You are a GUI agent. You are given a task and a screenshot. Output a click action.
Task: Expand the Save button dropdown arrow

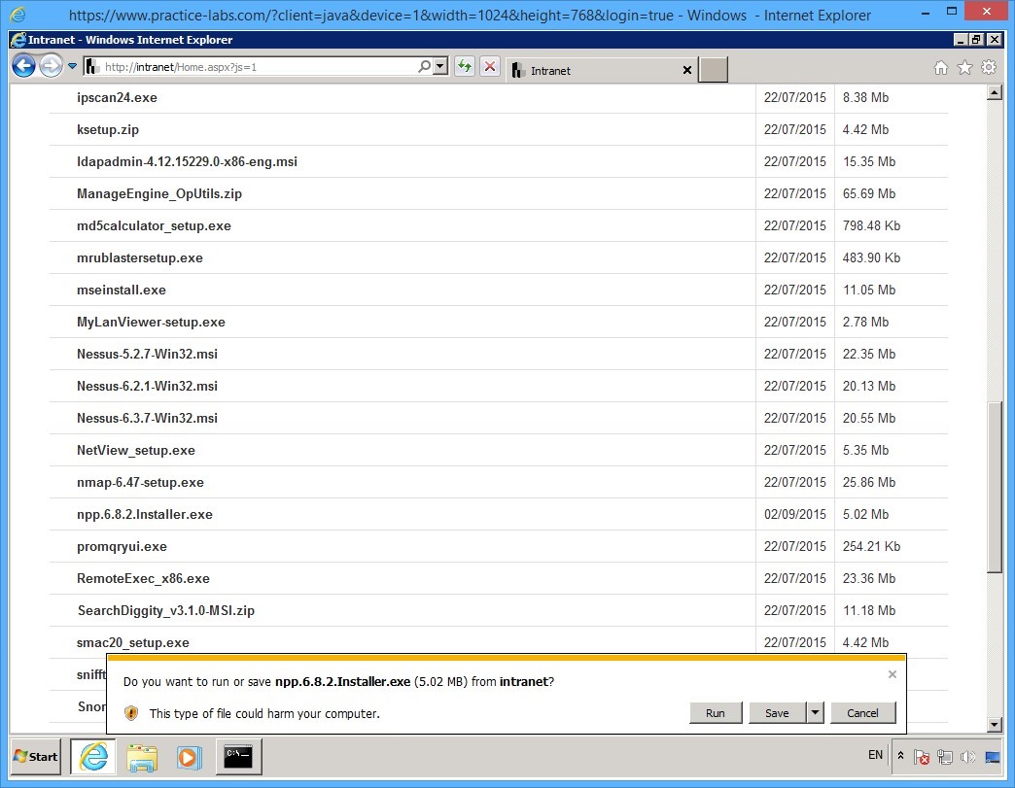tap(815, 712)
